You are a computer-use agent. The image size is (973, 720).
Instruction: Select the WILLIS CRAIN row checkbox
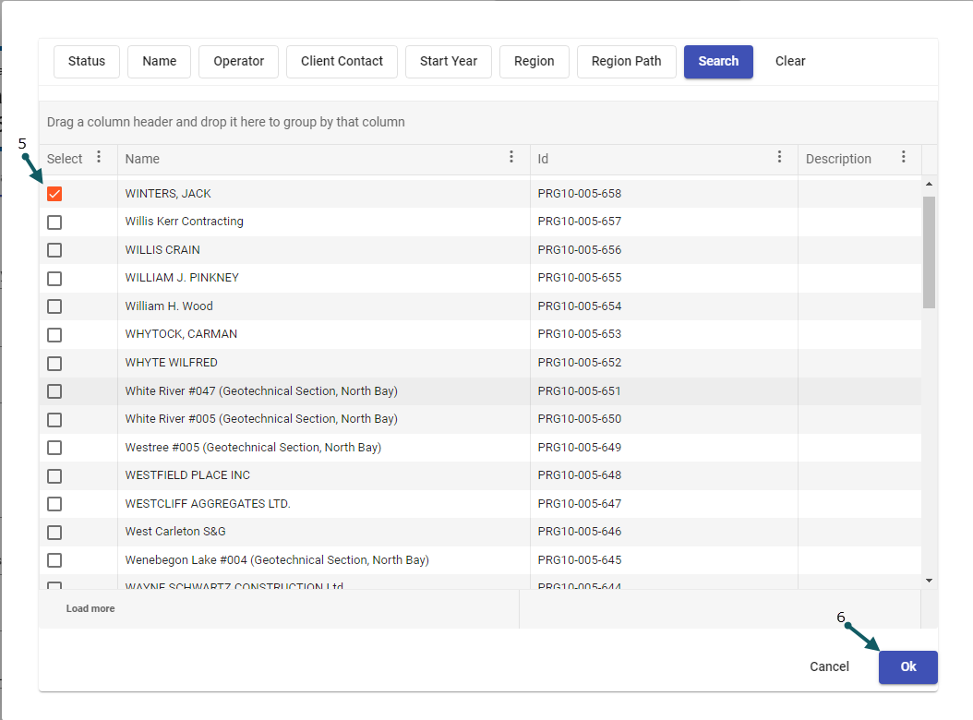tap(54, 250)
